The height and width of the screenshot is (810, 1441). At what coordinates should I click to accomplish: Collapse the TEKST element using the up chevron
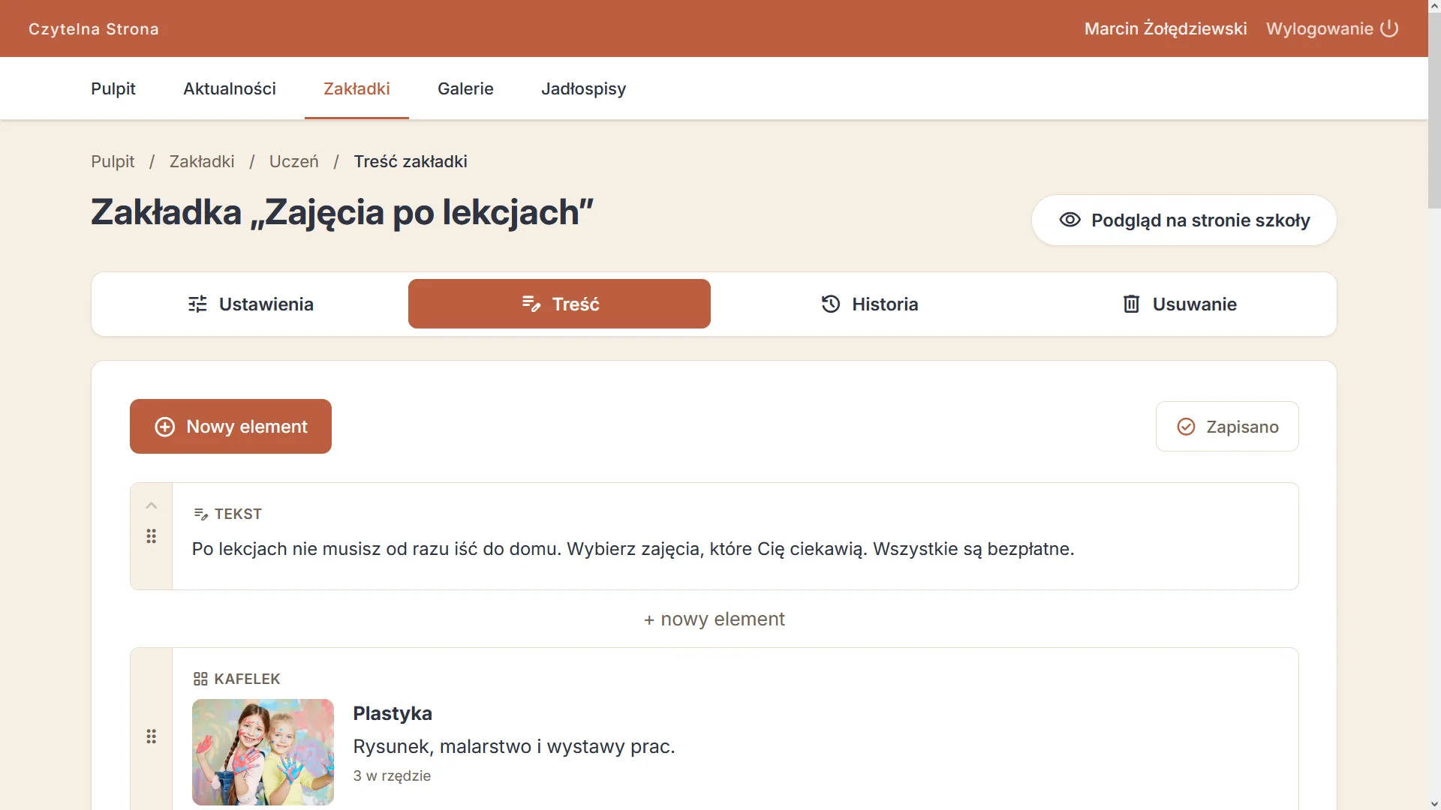[x=151, y=505]
